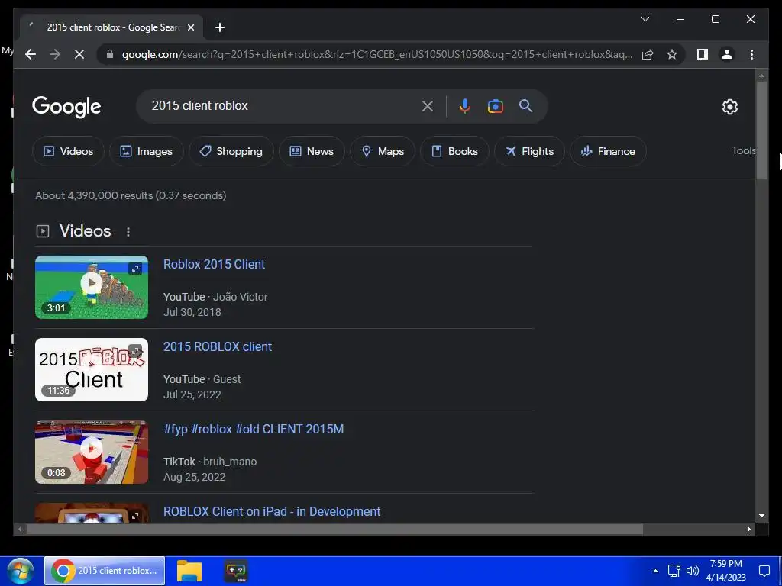The image size is (782, 586).
Task: Filter results by Videos
Action: [x=68, y=151]
